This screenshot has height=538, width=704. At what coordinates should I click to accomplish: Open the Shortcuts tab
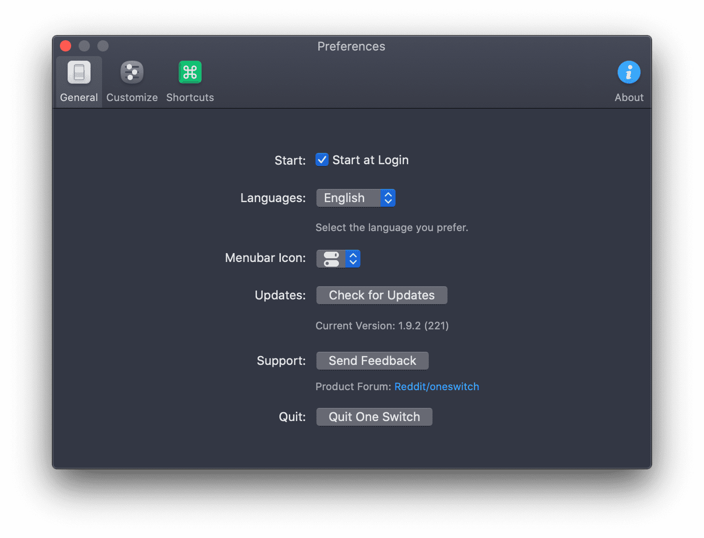coord(190,82)
